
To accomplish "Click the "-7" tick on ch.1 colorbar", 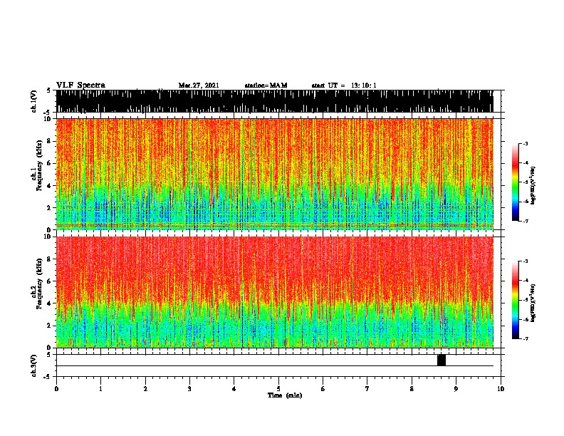I will coord(526,221).
